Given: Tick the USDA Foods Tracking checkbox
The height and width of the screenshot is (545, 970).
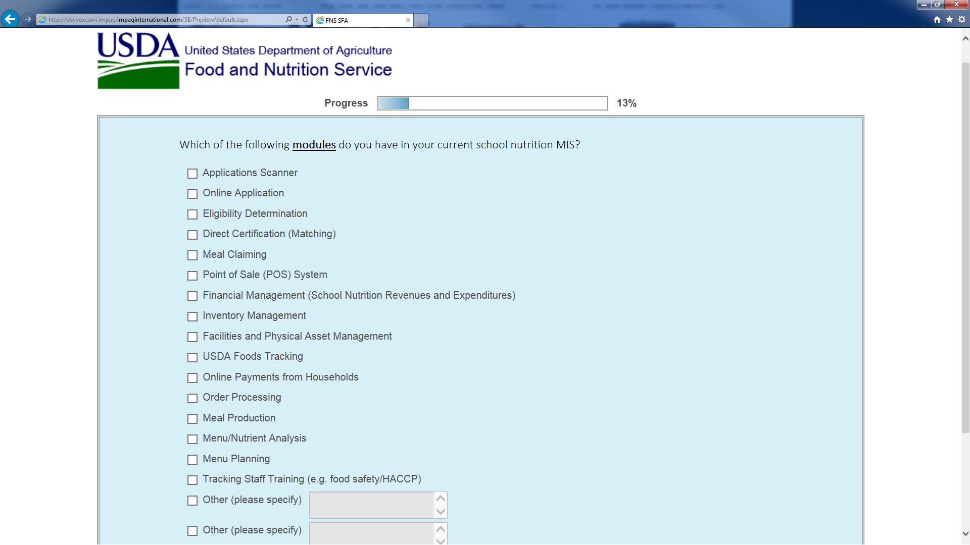Looking at the screenshot, I should click(192, 357).
